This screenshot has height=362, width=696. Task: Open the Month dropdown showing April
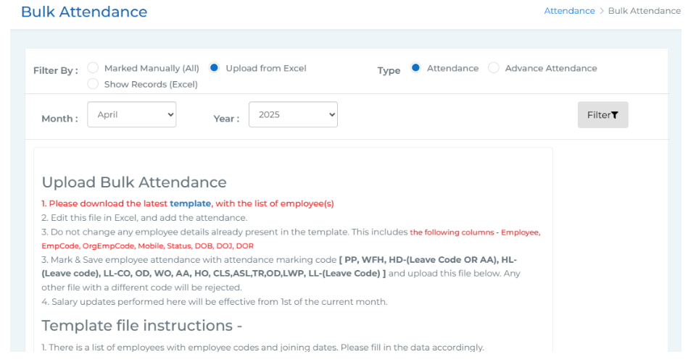click(x=132, y=114)
